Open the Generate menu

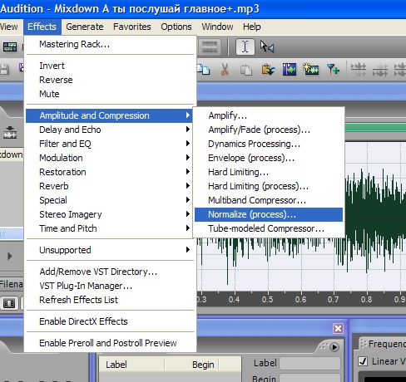coord(85,27)
